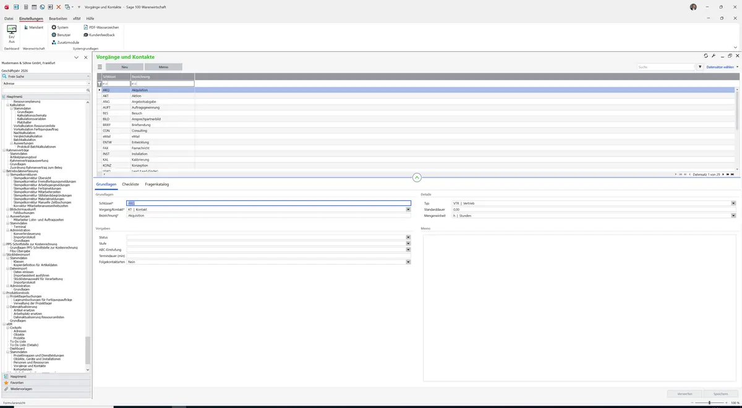Open Personen und Ressourcen in the navigation tree
The image size is (742, 408).
[31, 362]
